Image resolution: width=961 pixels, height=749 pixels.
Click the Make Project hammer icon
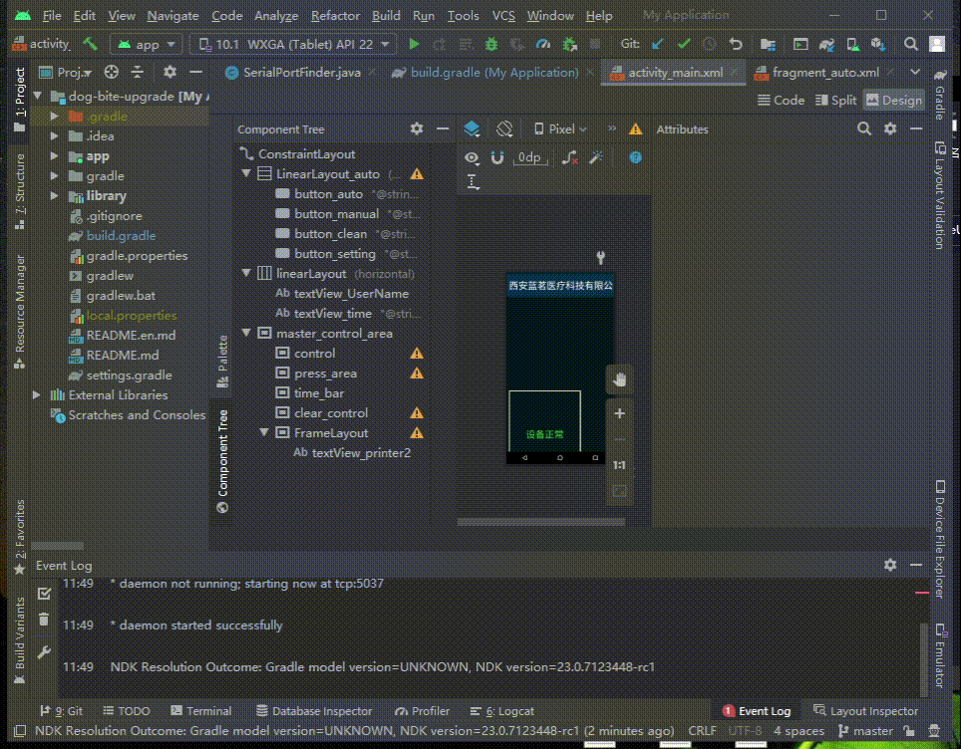point(91,45)
